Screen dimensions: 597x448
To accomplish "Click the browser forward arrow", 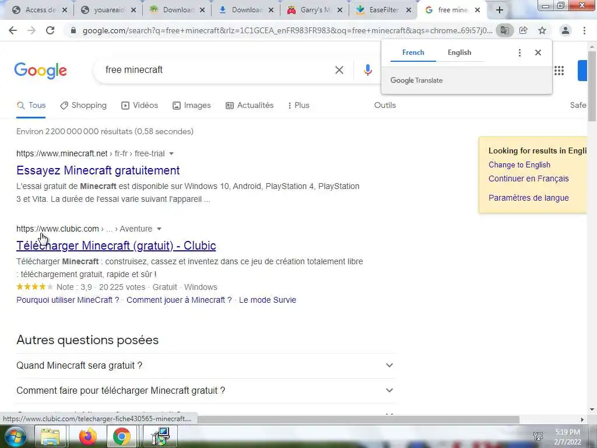I will click(x=31, y=30).
